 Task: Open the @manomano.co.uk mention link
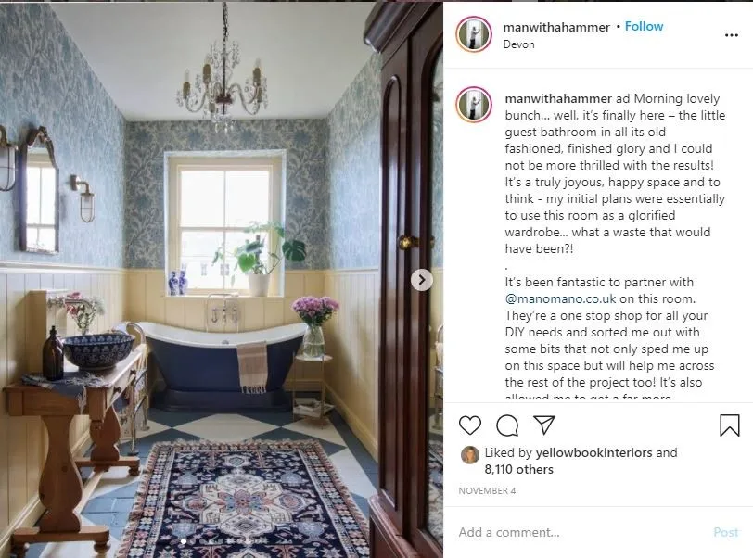tap(560, 298)
